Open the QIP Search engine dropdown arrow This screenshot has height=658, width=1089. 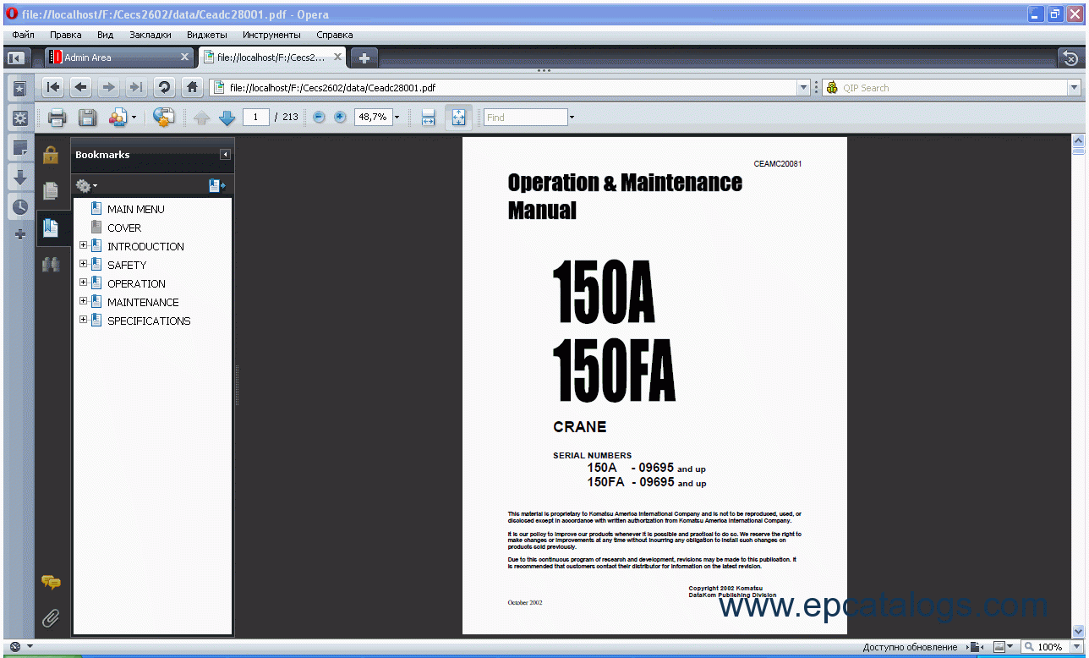(x=1075, y=87)
